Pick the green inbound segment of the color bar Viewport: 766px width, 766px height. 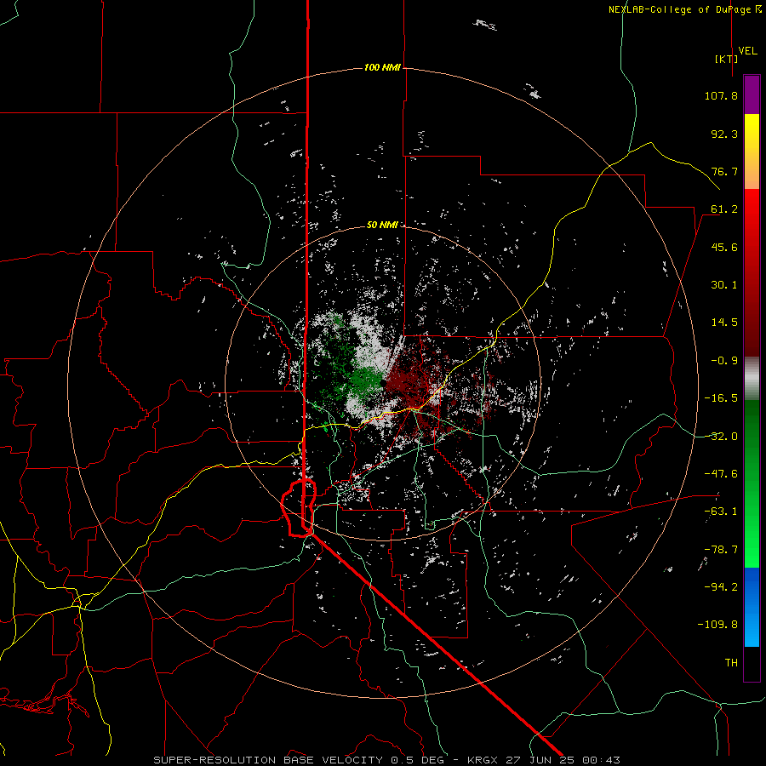pyautogui.click(x=752, y=483)
